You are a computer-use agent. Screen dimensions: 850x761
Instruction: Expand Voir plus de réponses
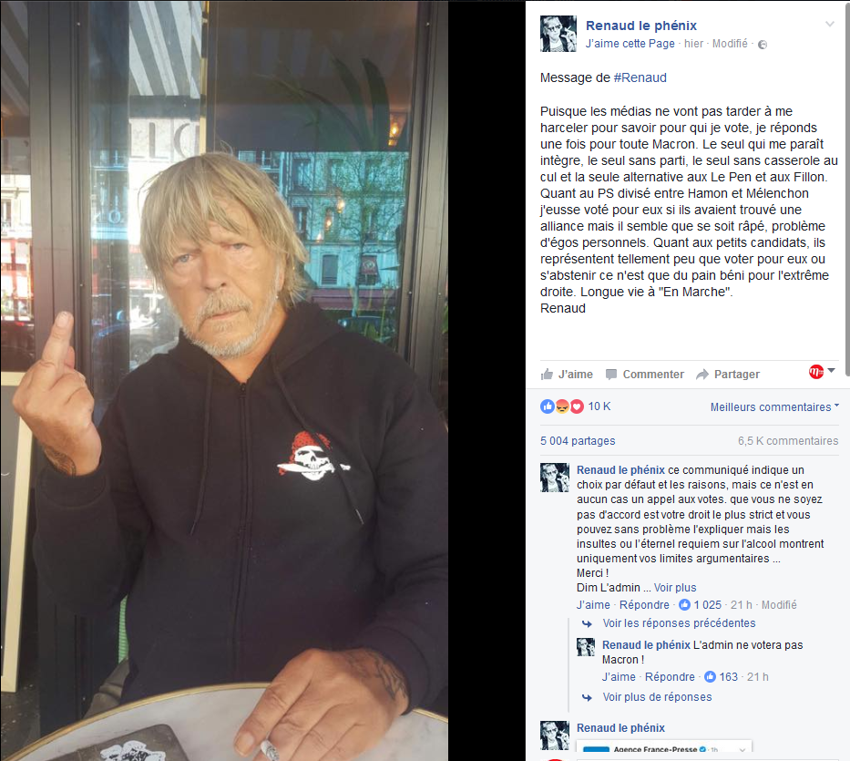657,697
